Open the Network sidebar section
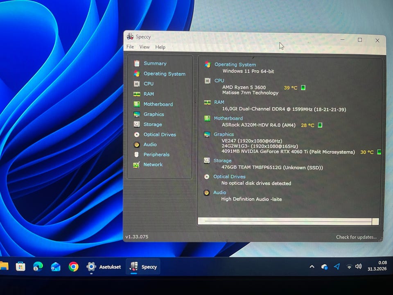The width and height of the screenshot is (393, 295). 153,165
